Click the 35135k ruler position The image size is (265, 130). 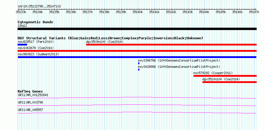pos(54,12)
